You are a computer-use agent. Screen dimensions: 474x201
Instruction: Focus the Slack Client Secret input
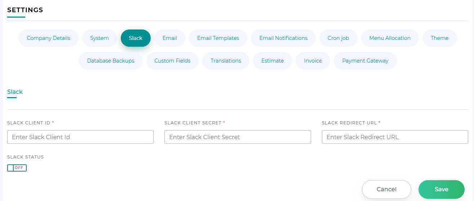[x=238, y=137]
